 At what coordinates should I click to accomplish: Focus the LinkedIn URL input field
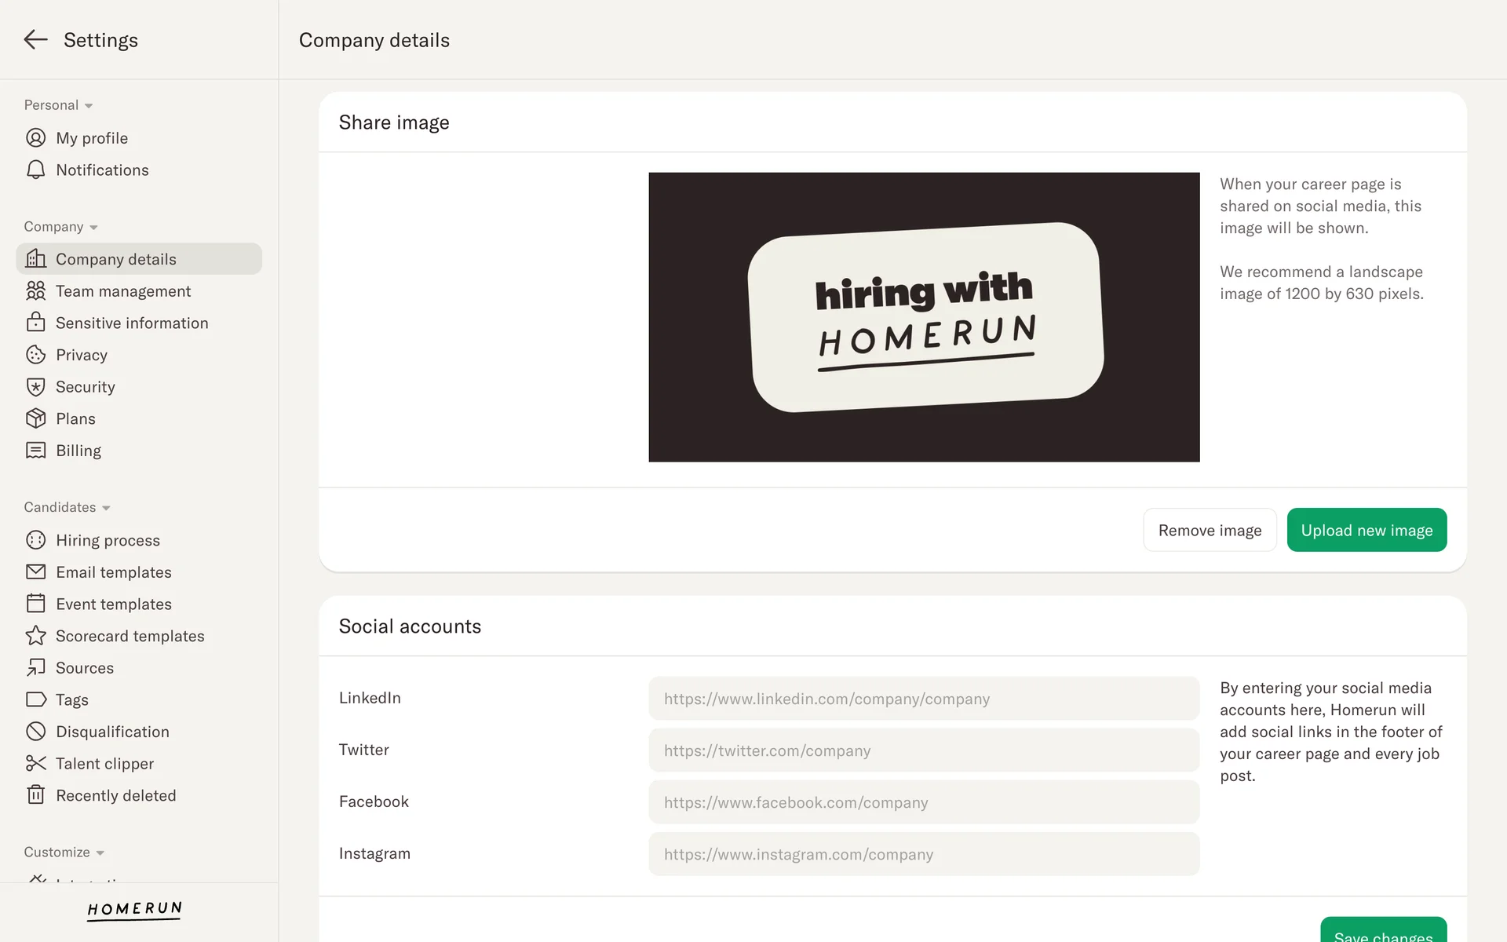coord(923,699)
